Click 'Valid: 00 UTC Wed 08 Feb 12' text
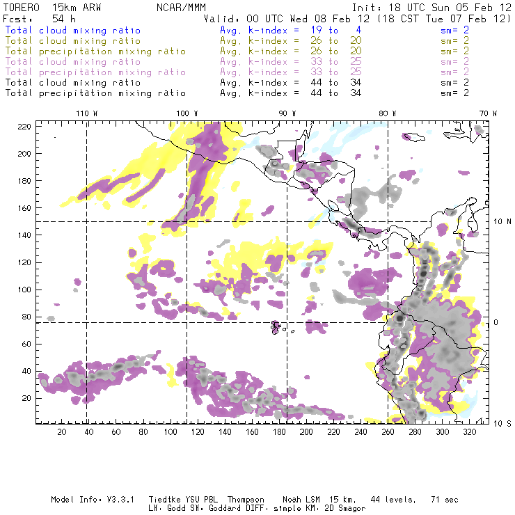The image size is (515, 515). click(287, 19)
